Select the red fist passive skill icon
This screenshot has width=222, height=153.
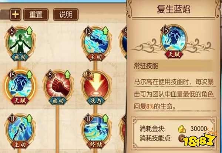pos(58,86)
